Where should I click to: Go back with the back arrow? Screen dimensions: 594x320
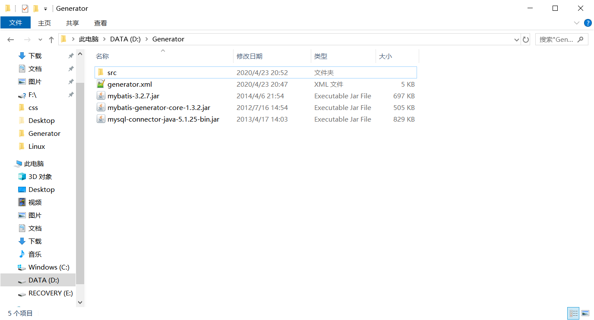[x=11, y=39]
